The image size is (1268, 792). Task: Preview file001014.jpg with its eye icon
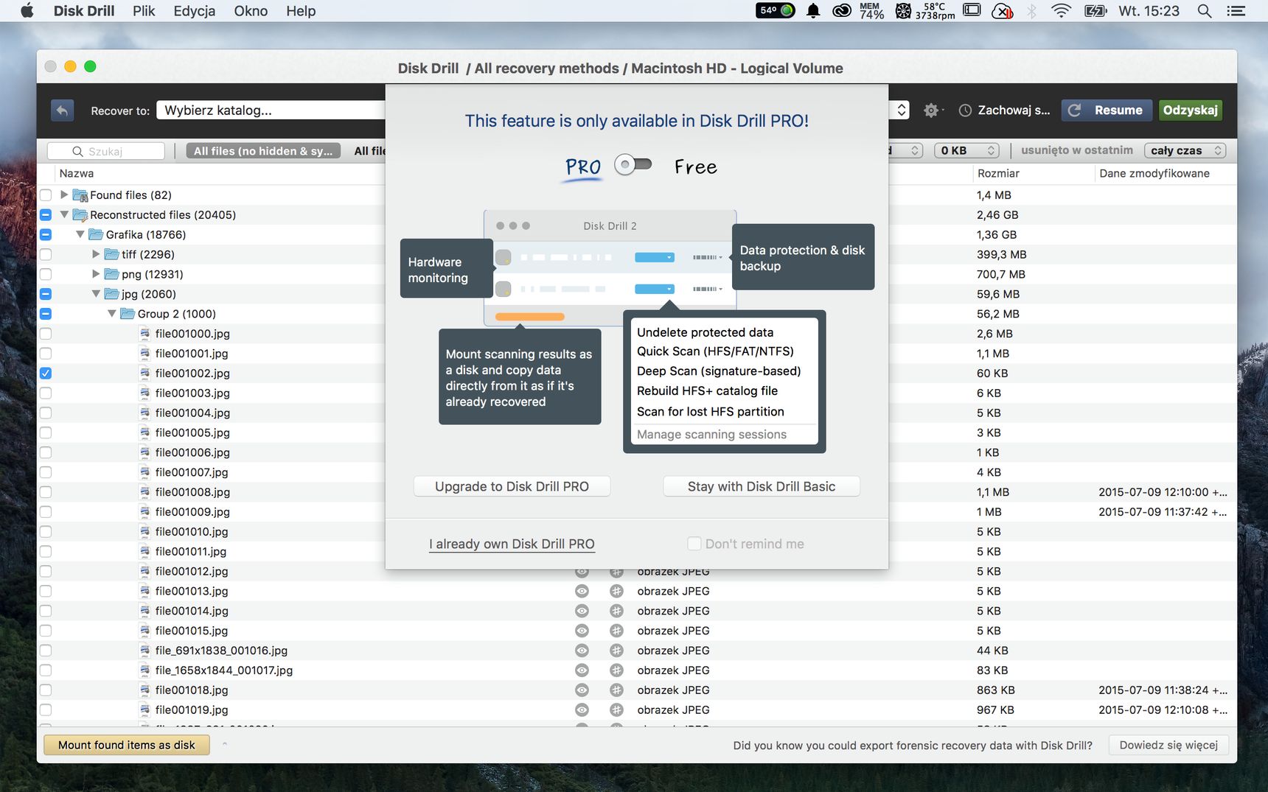coord(582,611)
